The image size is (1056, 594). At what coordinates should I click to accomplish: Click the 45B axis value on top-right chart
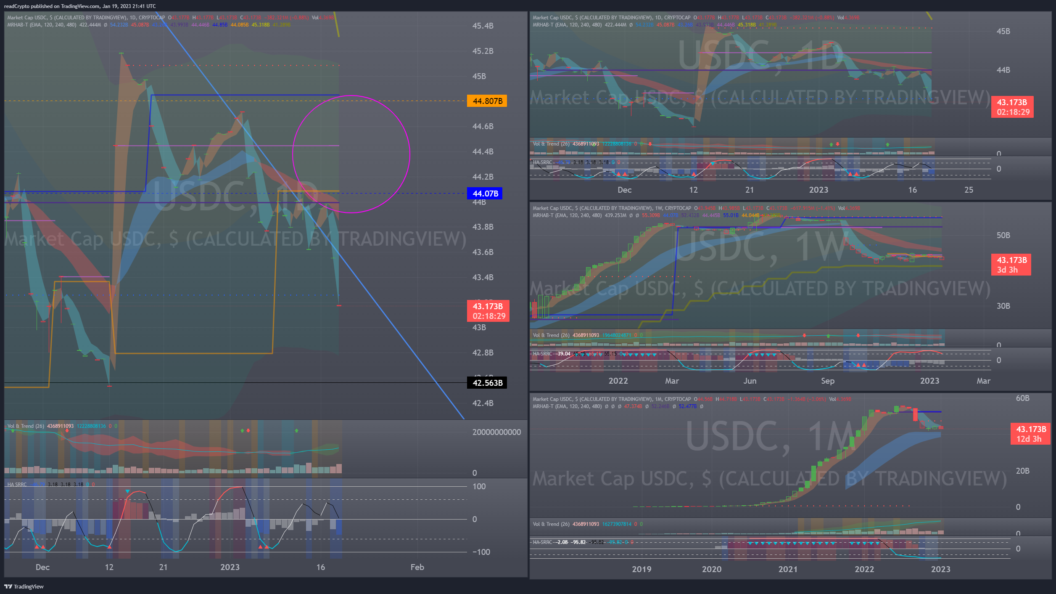(x=1003, y=31)
